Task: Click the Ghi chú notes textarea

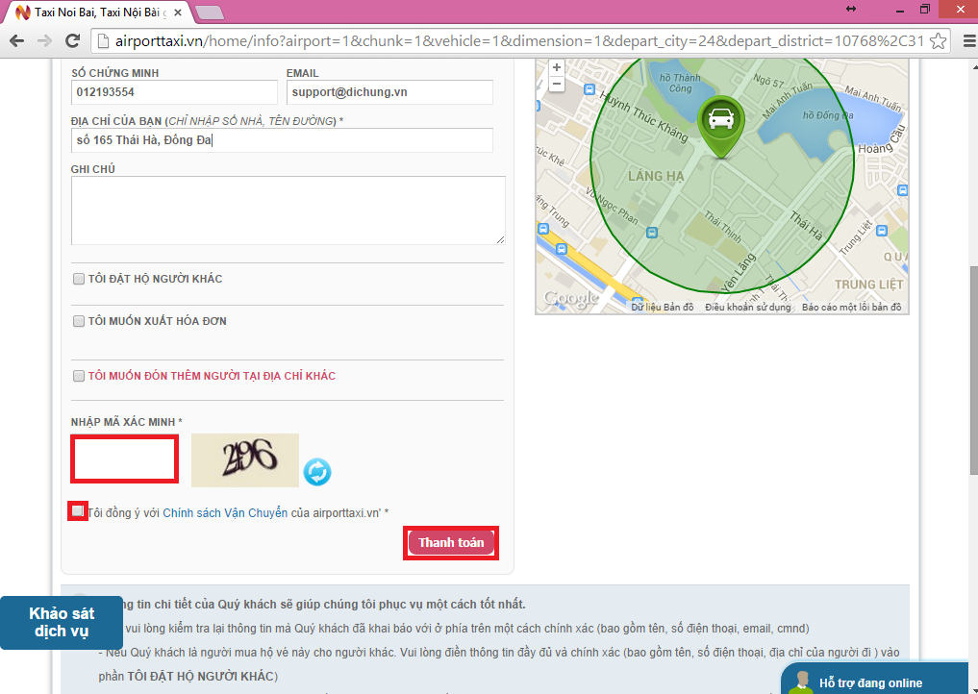Action: click(288, 211)
